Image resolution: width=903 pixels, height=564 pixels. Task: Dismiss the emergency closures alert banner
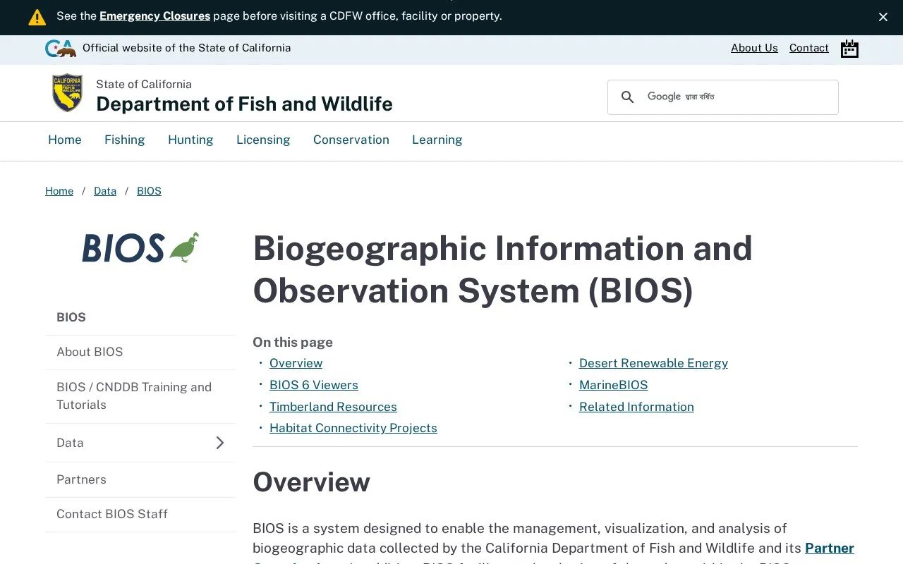pyautogui.click(x=883, y=17)
